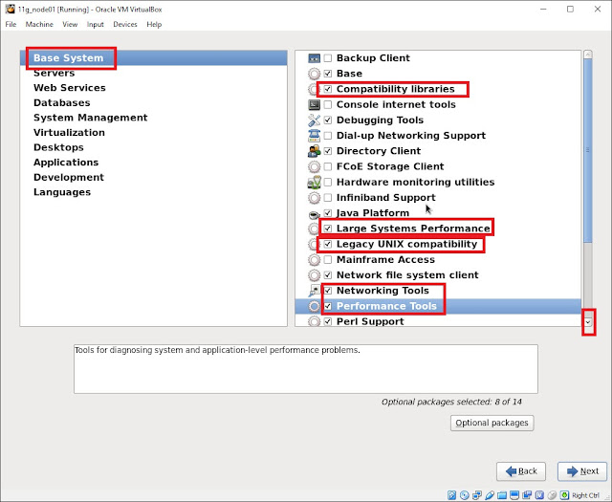Viewport: 612px width, 502px height.
Task: Click the gear icon beside Base
Action: click(x=315, y=74)
